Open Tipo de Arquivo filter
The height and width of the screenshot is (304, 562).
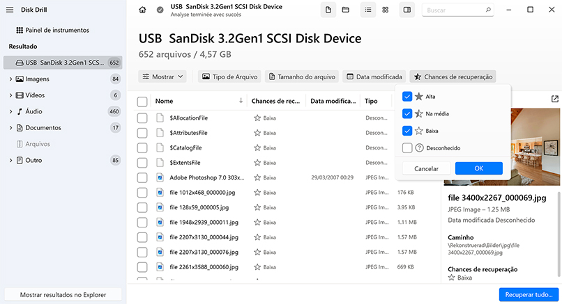229,77
